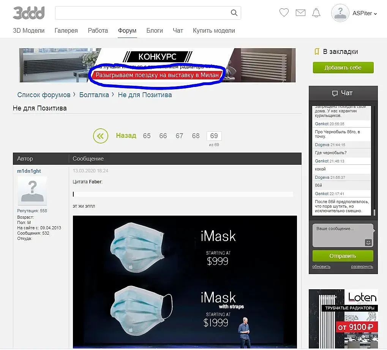Open messages via the envelope icon
Screen dimensions: 387x350
click(300, 13)
